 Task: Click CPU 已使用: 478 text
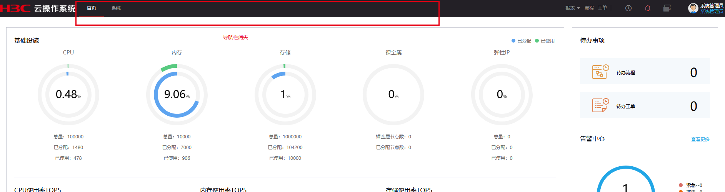point(68,158)
